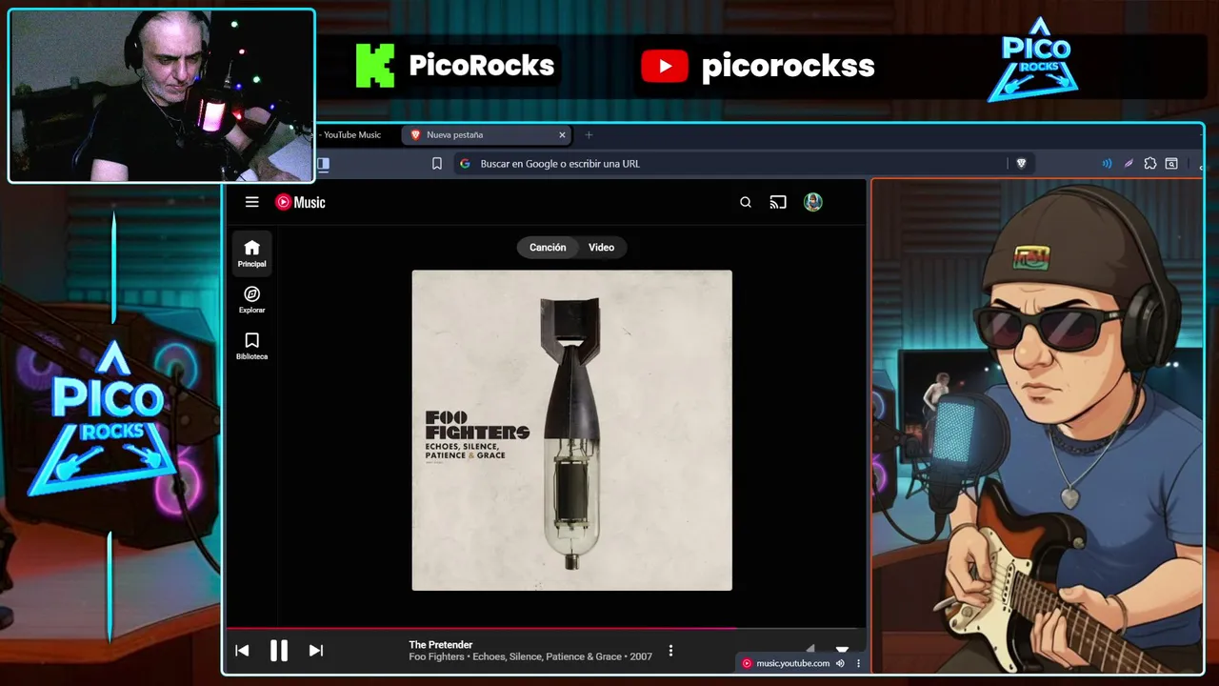The image size is (1219, 686).
Task: Switch to Canción mode
Action: [548, 248]
